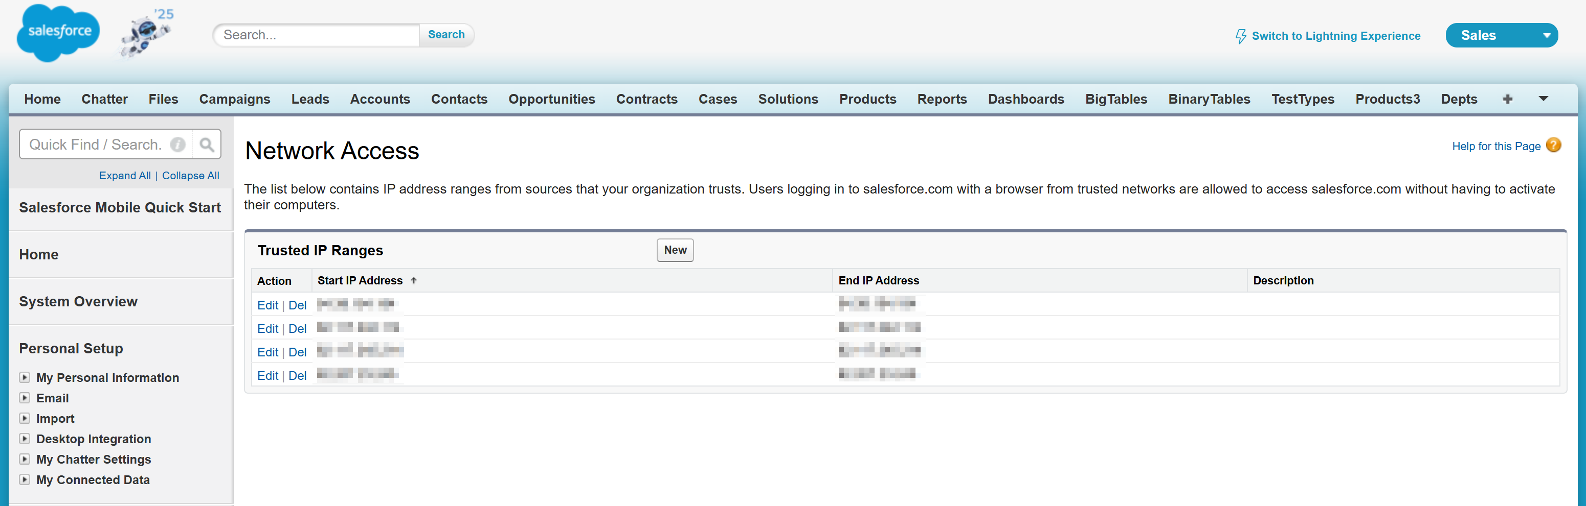This screenshot has height=506, width=1586.
Task: Delete the second trusted IP range
Action: 297,328
